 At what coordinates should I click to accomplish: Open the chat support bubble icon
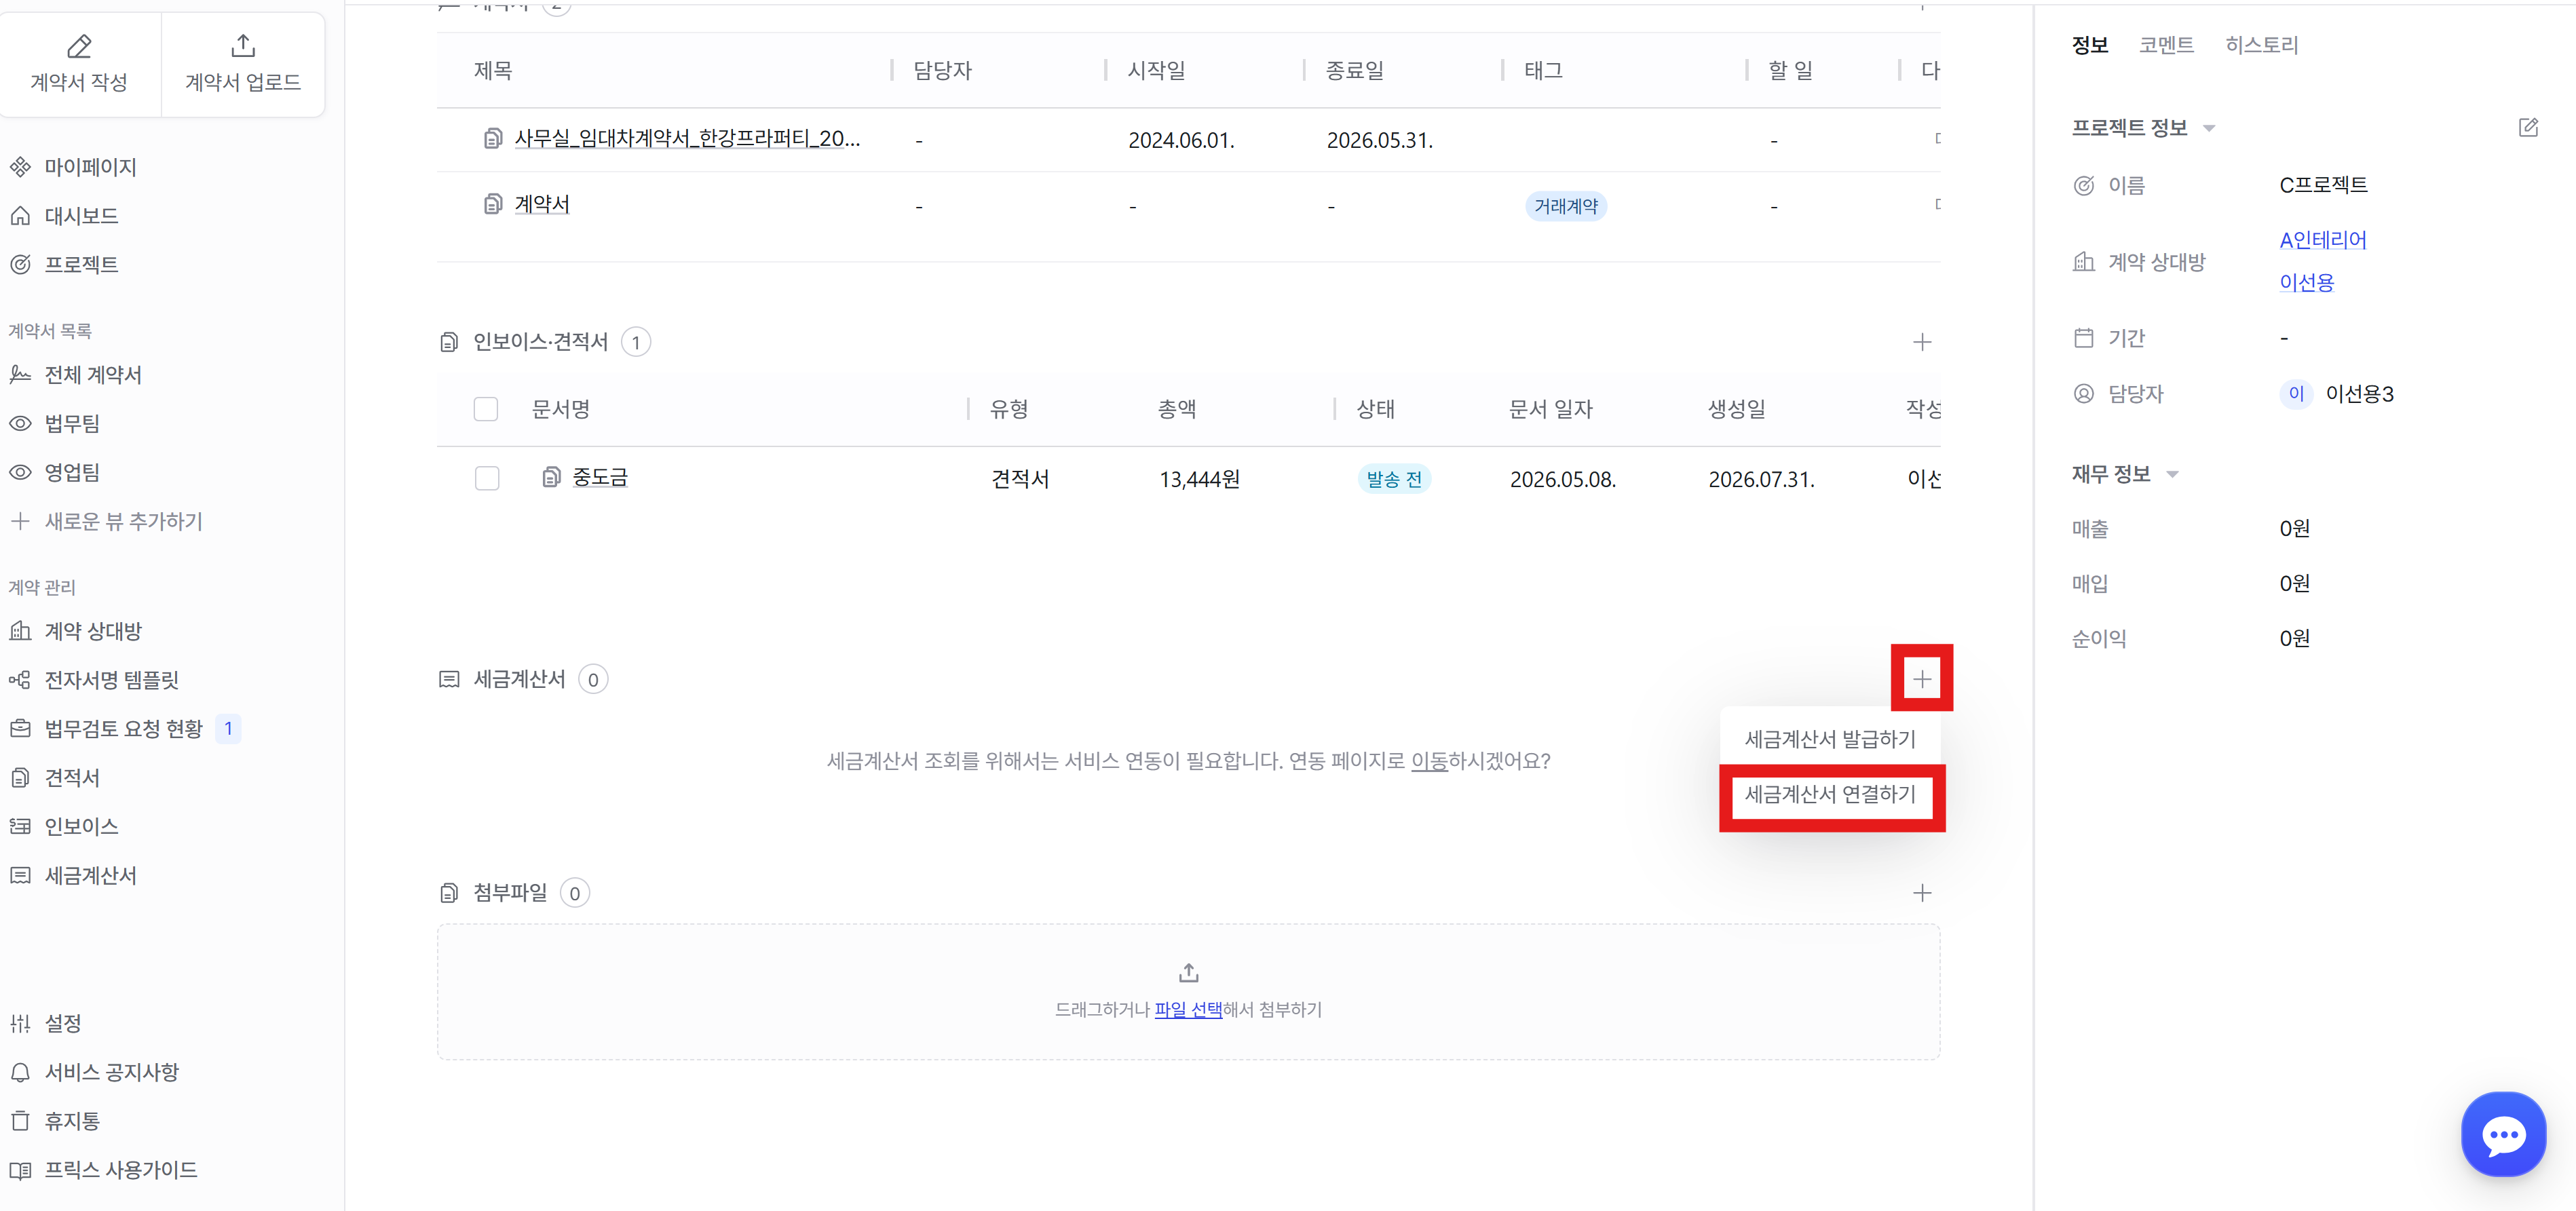[x=2503, y=1134]
